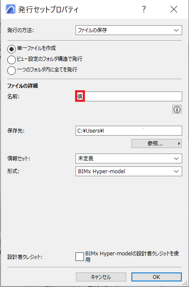Select ビュー設定のフォルダ構造で発行 option
Screen dimensions: 189x287
point(12,59)
